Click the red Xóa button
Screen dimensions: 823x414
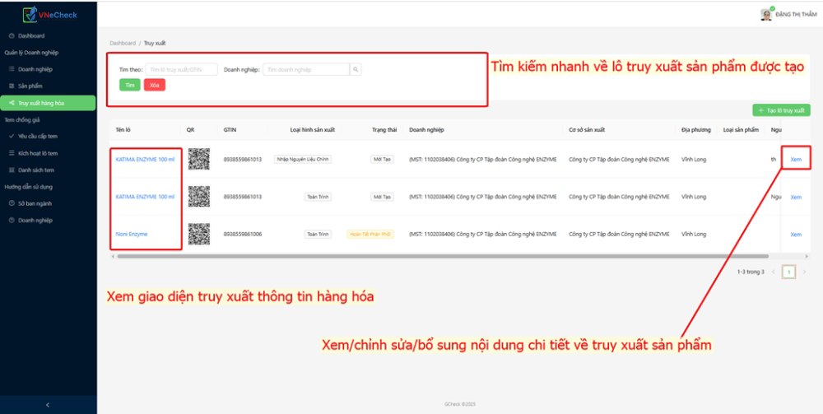point(155,85)
